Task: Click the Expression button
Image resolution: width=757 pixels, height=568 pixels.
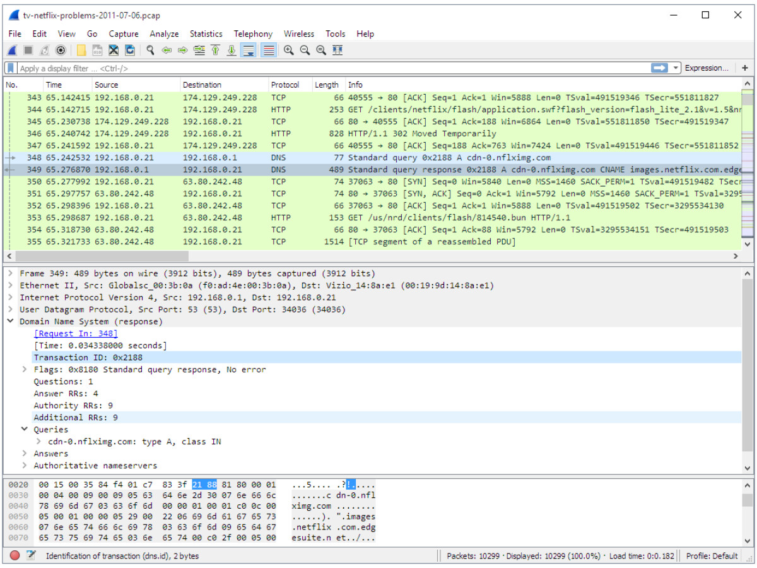Action: (707, 68)
